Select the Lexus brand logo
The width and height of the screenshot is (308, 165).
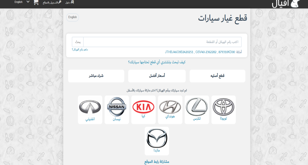pyautogui.click(x=196, y=107)
